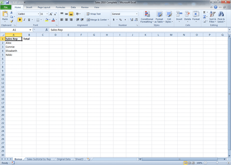
Task: Set Top Align for cells
Action: tap(62, 14)
